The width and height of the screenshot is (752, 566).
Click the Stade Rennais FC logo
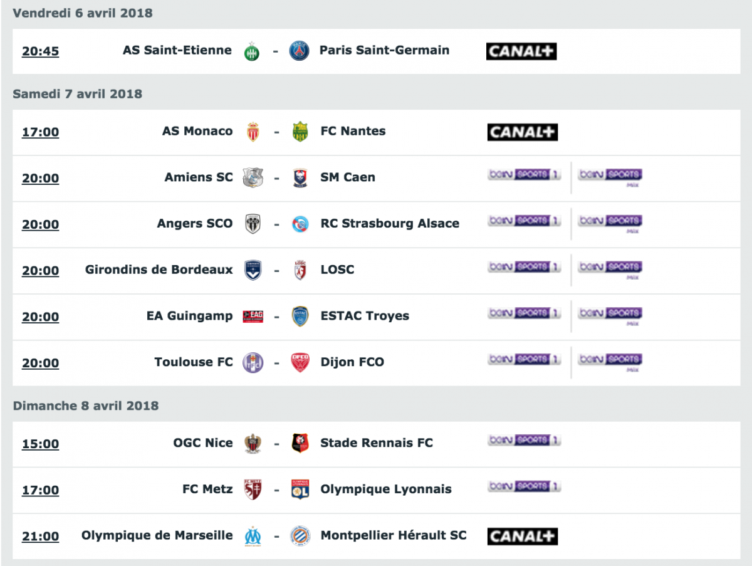pyautogui.click(x=301, y=443)
